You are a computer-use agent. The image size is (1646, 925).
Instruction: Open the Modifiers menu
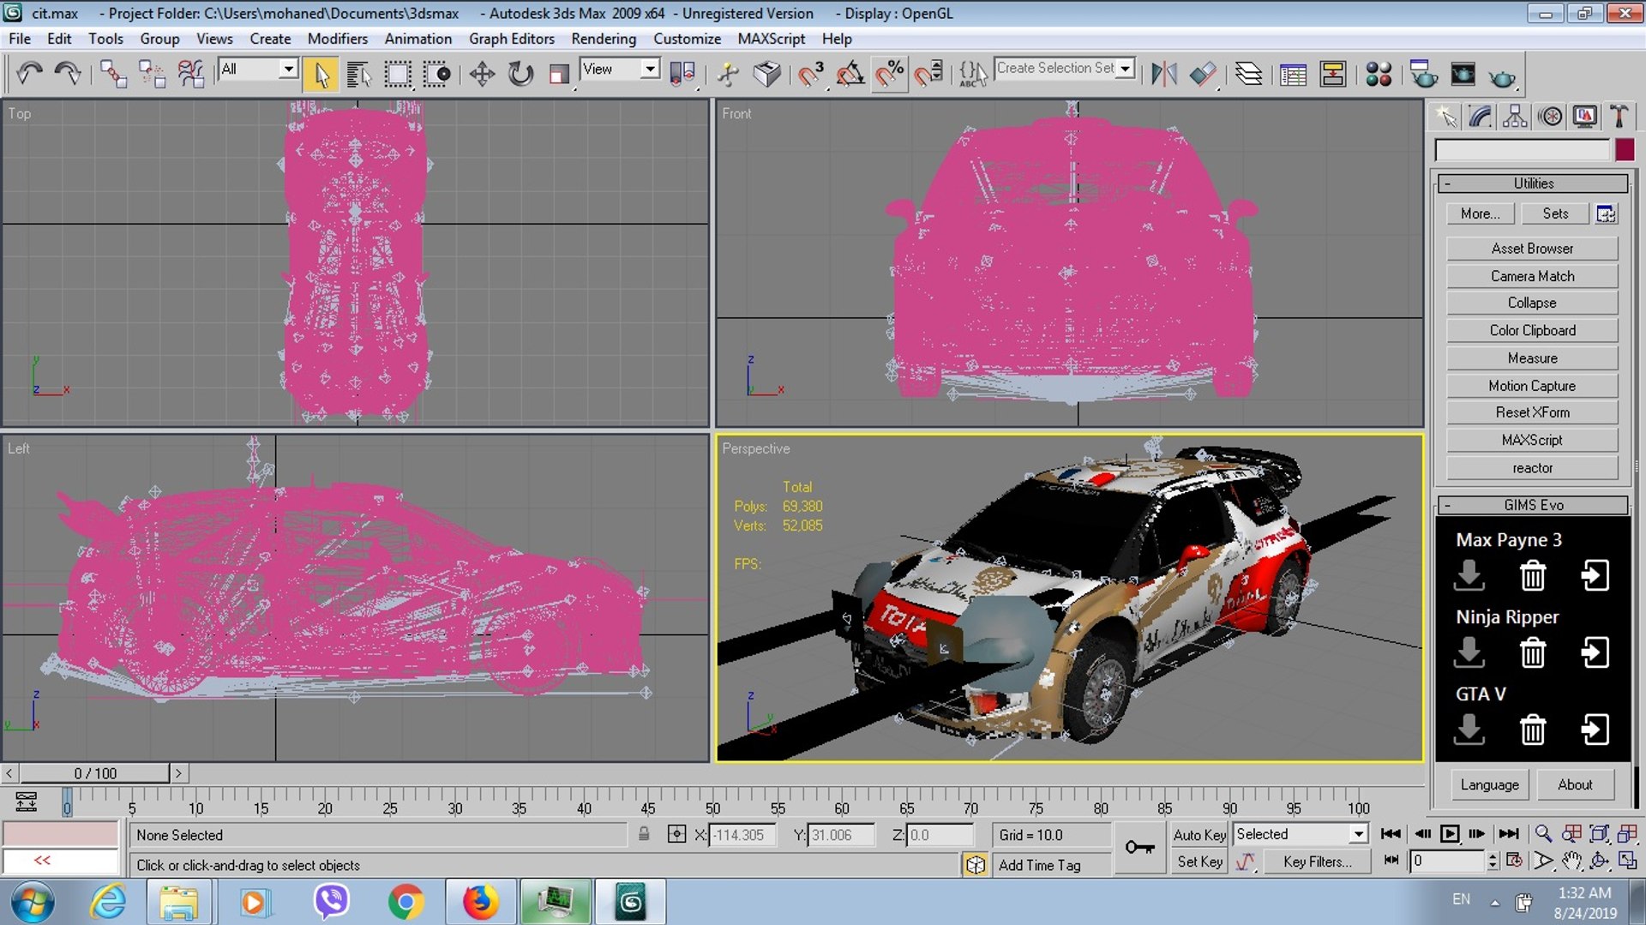tap(337, 39)
